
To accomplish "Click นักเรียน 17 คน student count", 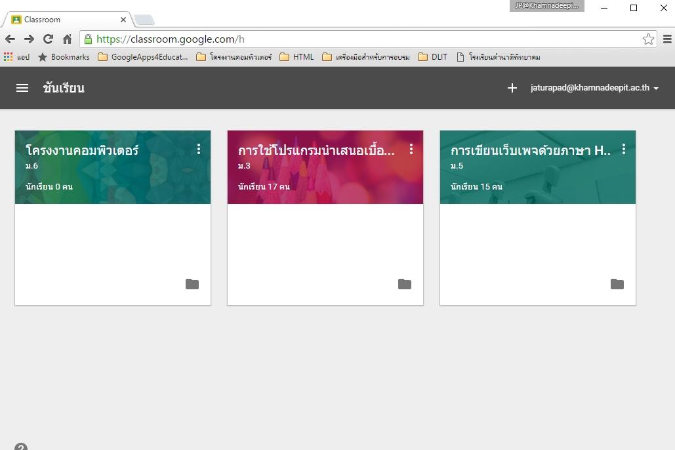I will tap(264, 186).
